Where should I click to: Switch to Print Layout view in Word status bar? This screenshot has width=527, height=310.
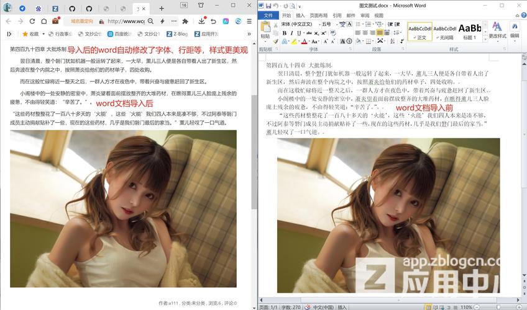(428, 307)
